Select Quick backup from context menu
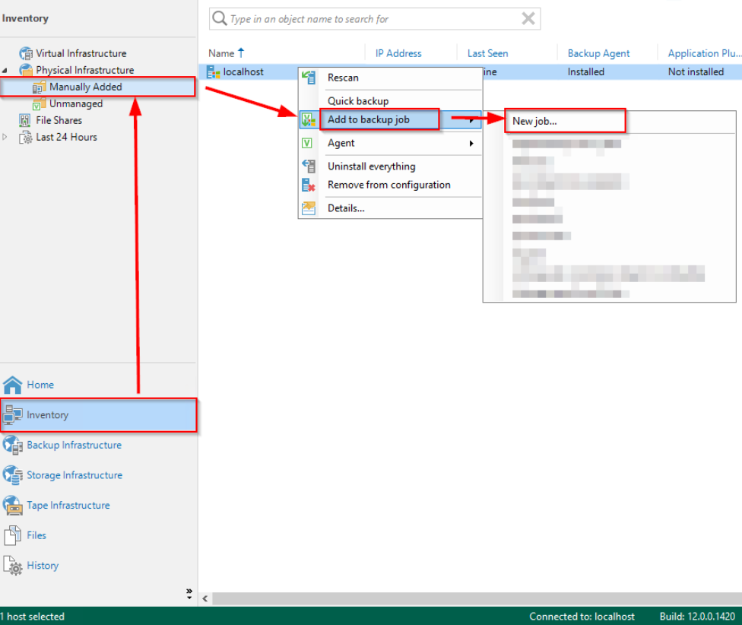The height and width of the screenshot is (625, 742). (357, 101)
